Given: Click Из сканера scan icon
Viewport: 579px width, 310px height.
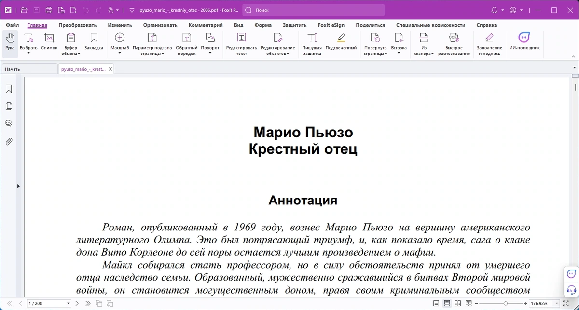Looking at the screenshot, I should tap(424, 39).
